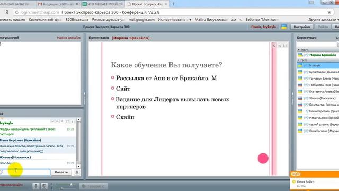Adjust the upper volume slider in bottom bar
The image size is (339, 191).
(x=71, y=184)
